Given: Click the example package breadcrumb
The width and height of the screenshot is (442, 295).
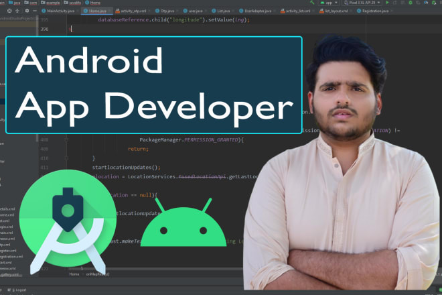Looking at the screenshot, I should coord(50,3).
